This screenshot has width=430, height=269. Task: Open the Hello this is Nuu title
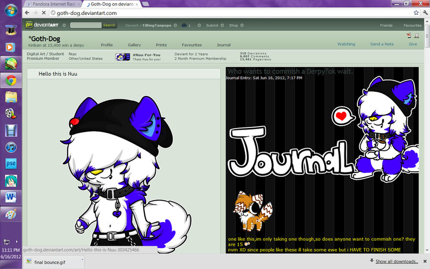(x=58, y=74)
